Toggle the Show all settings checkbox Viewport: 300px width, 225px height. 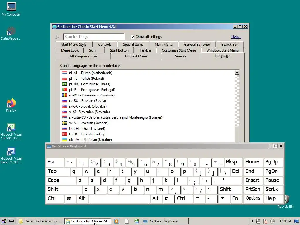pos(132,37)
